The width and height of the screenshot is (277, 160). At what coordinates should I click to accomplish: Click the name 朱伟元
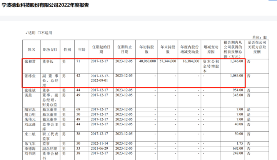pyautogui.click(x=30, y=119)
